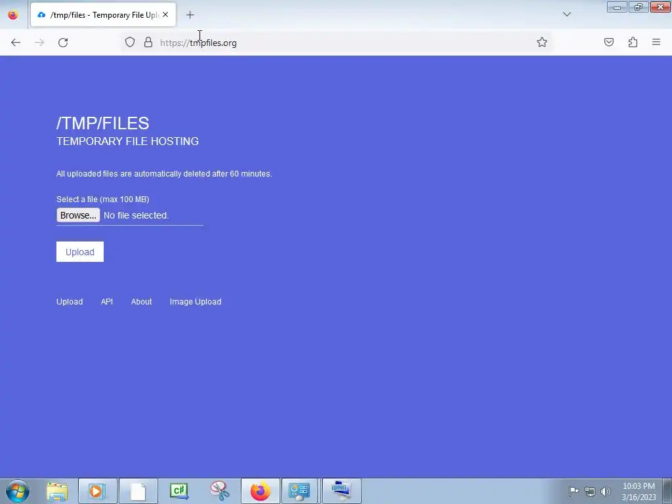The width and height of the screenshot is (672, 504).
Task: Open the Firefox hamburger application menu
Action: tap(656, 42)
